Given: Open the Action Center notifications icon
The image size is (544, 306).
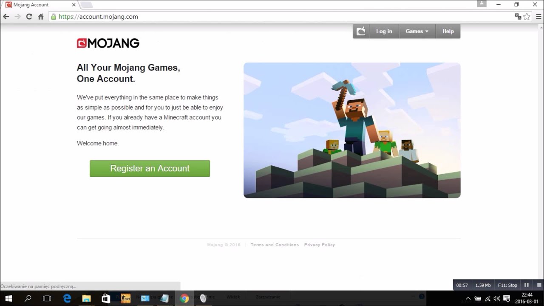Looking at the screenshot, I should [x=507, y=298].
